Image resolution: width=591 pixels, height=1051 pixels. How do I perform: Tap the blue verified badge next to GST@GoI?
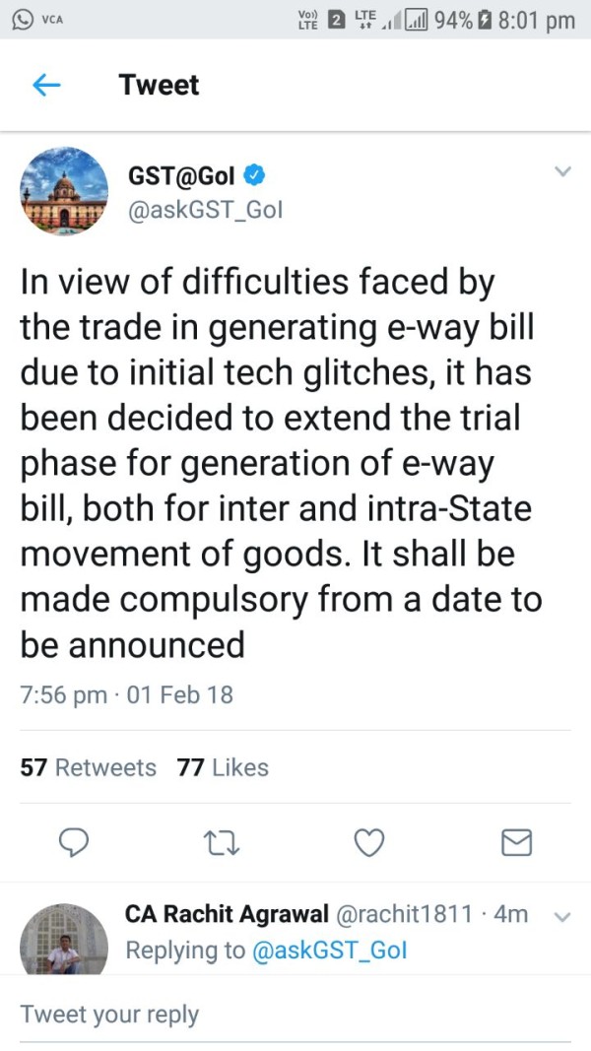[x=254, y=176]
